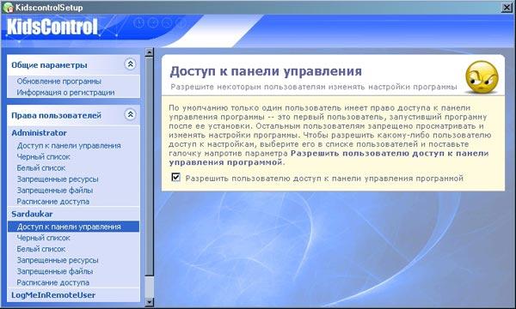
Task: Close the KidscontrolSetup window
Action: [x=507, y=7]
